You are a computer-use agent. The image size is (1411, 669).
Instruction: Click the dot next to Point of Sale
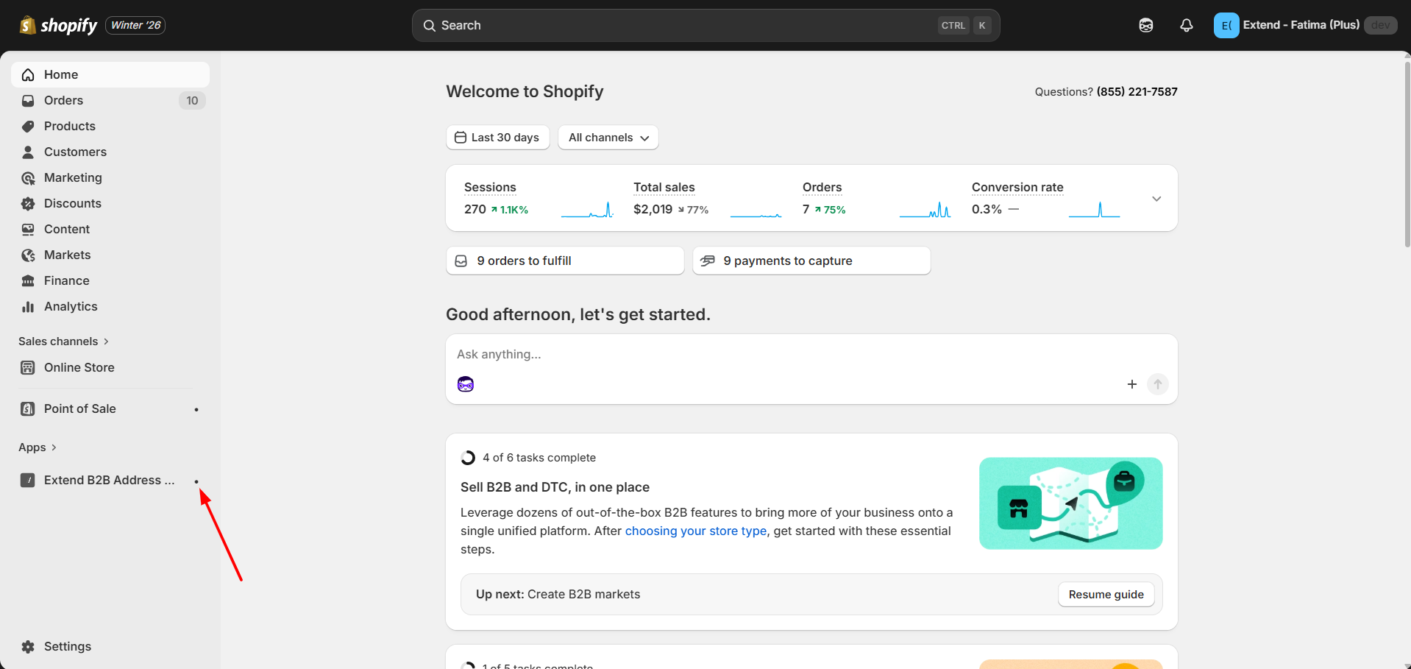196,409
